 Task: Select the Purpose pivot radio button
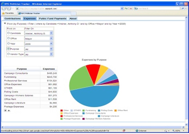coord(8,49)
